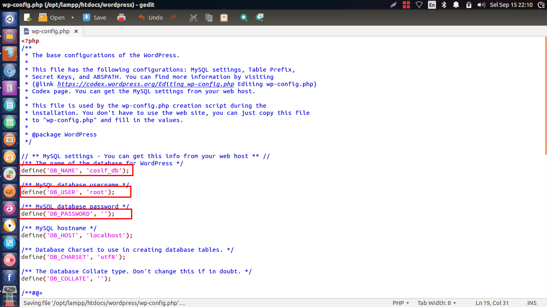This screenshot has height=307, width=547.
Task: Open the Find tool
Action: click(244, 17)
